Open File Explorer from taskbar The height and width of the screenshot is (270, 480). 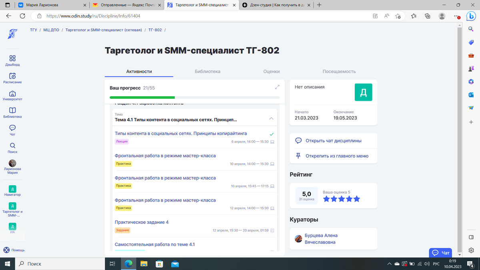click(x=144, y=264)
